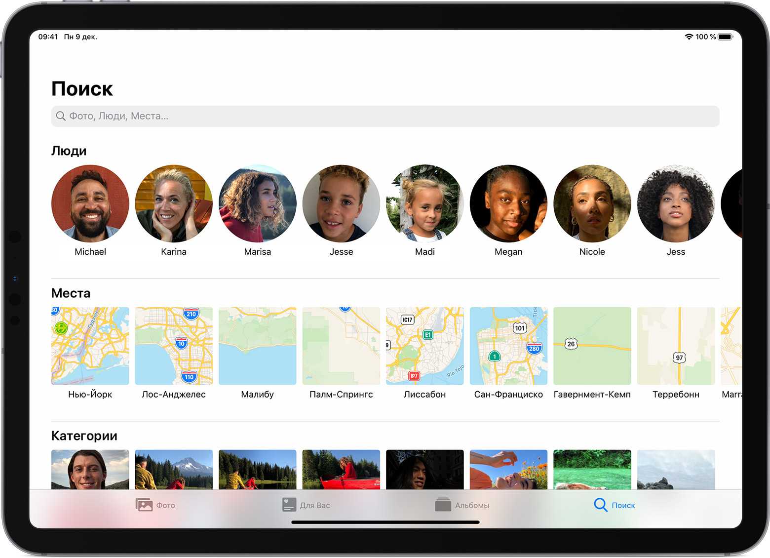Tap the Терребонн place label
770x558 pixels.
point(676,395)
